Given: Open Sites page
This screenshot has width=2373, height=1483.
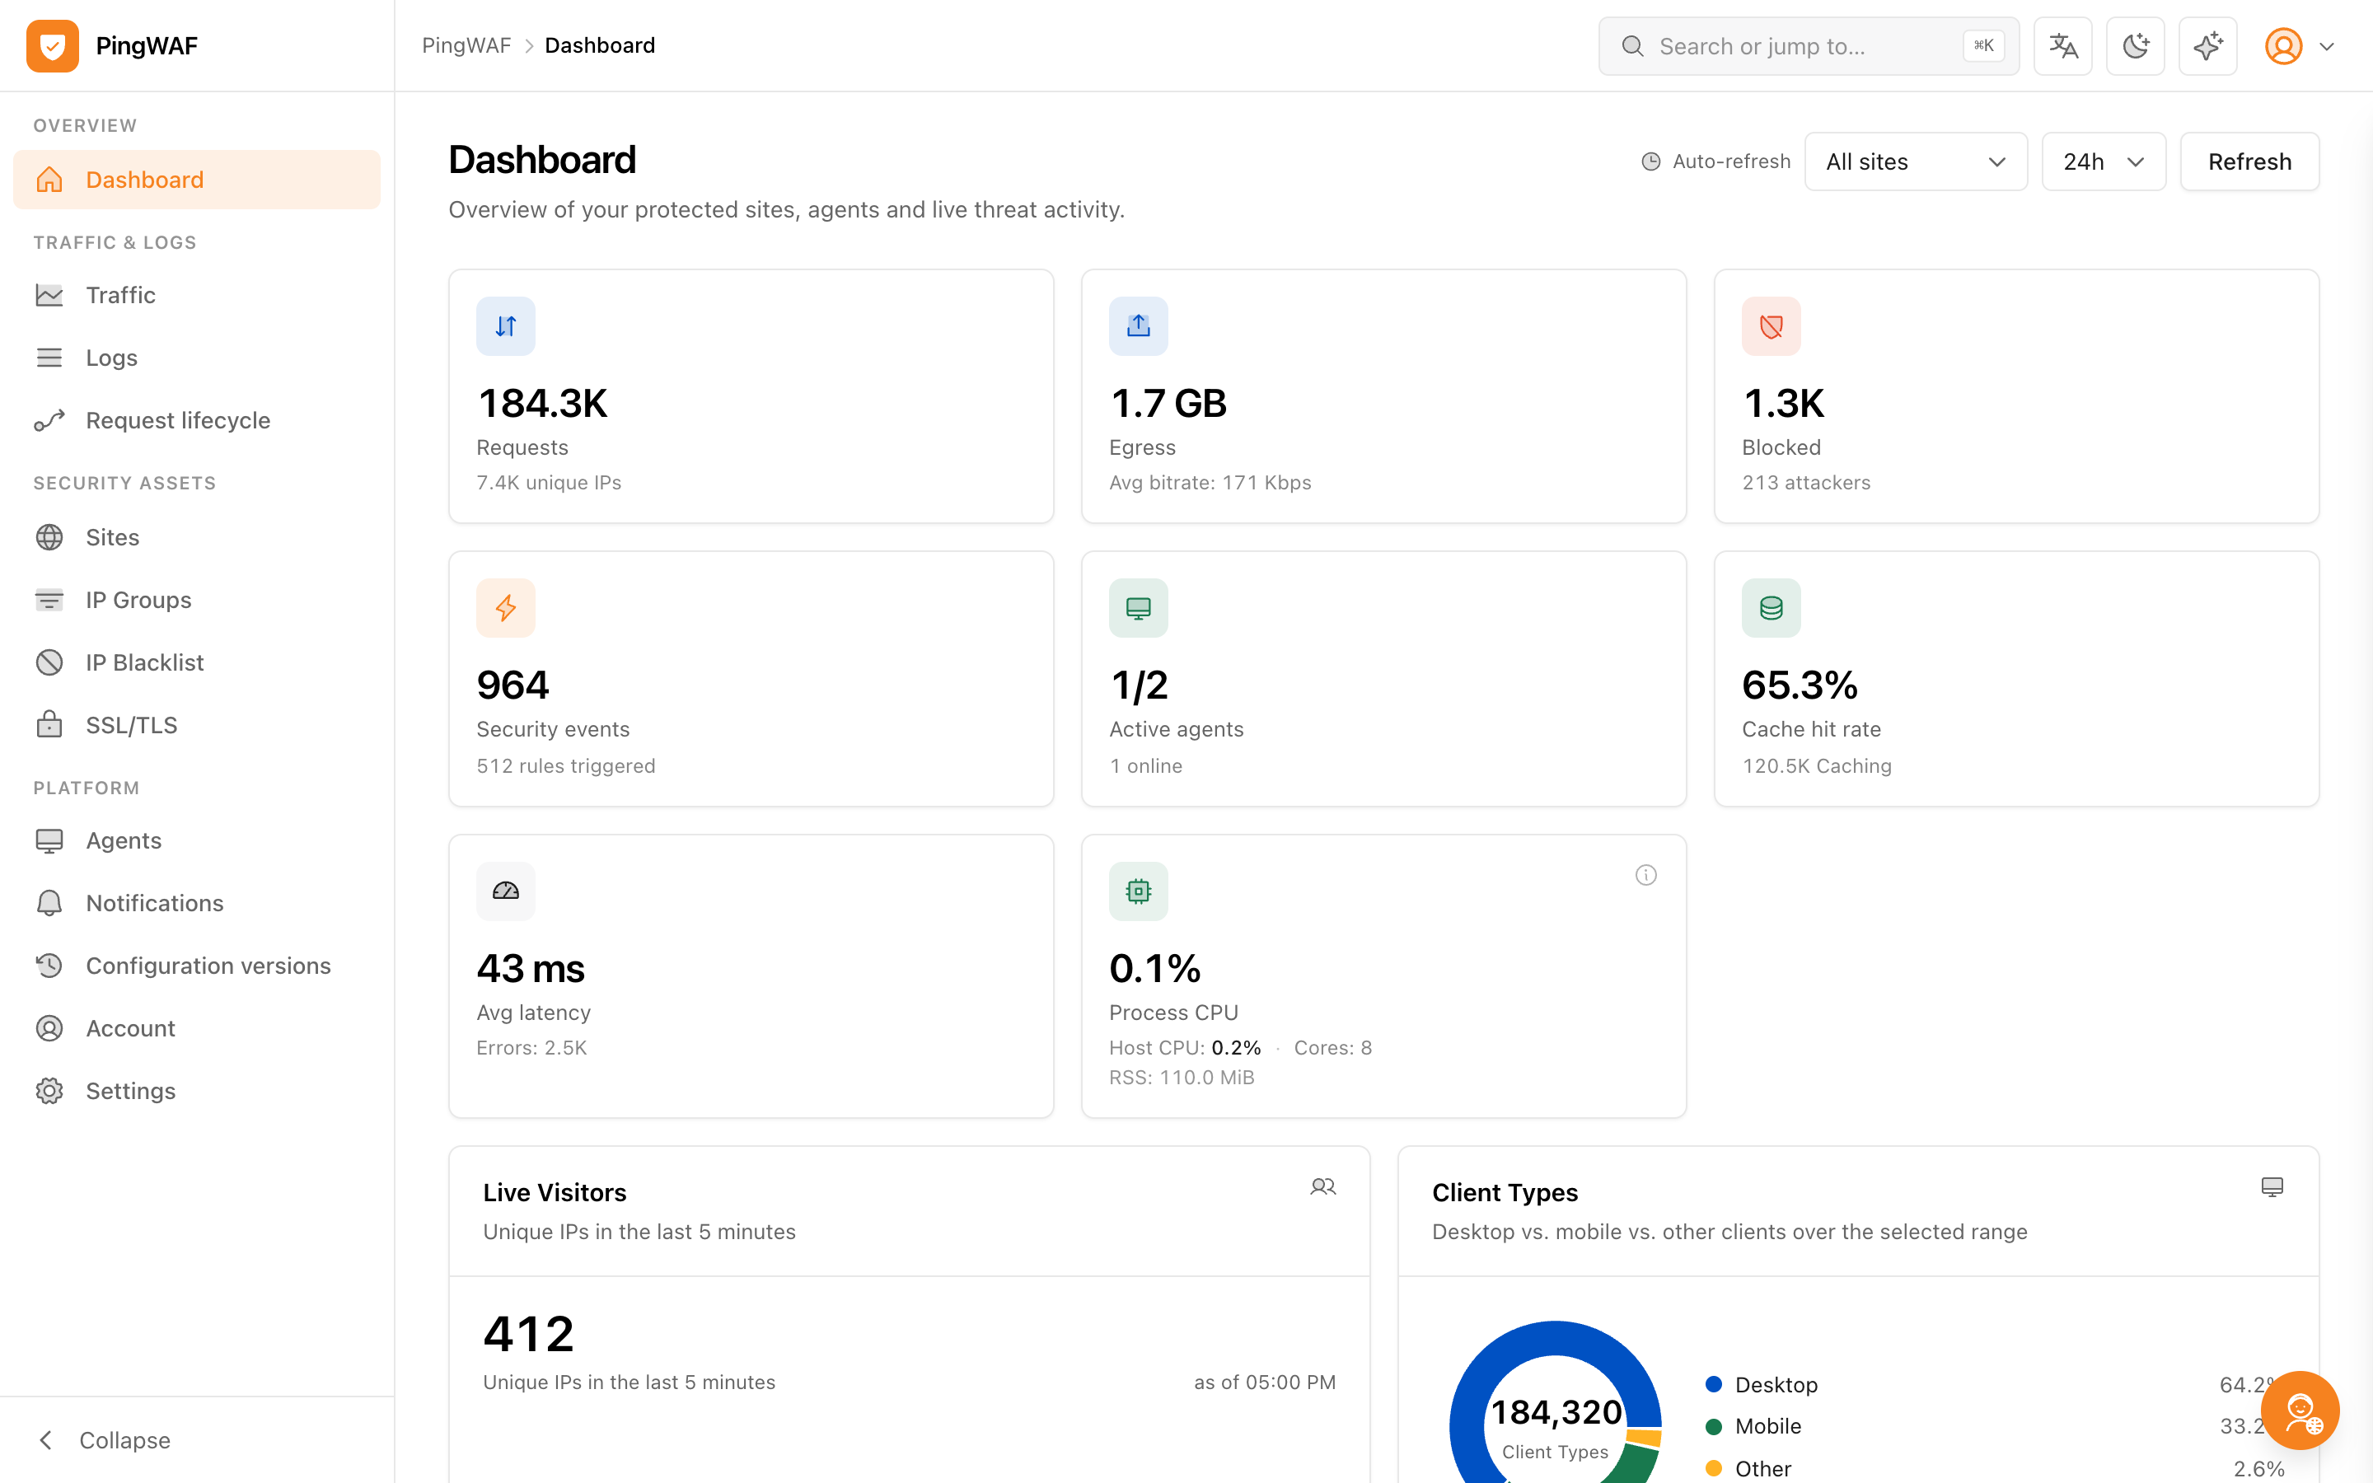Looking at the screenshot, I should coord(196,537).
